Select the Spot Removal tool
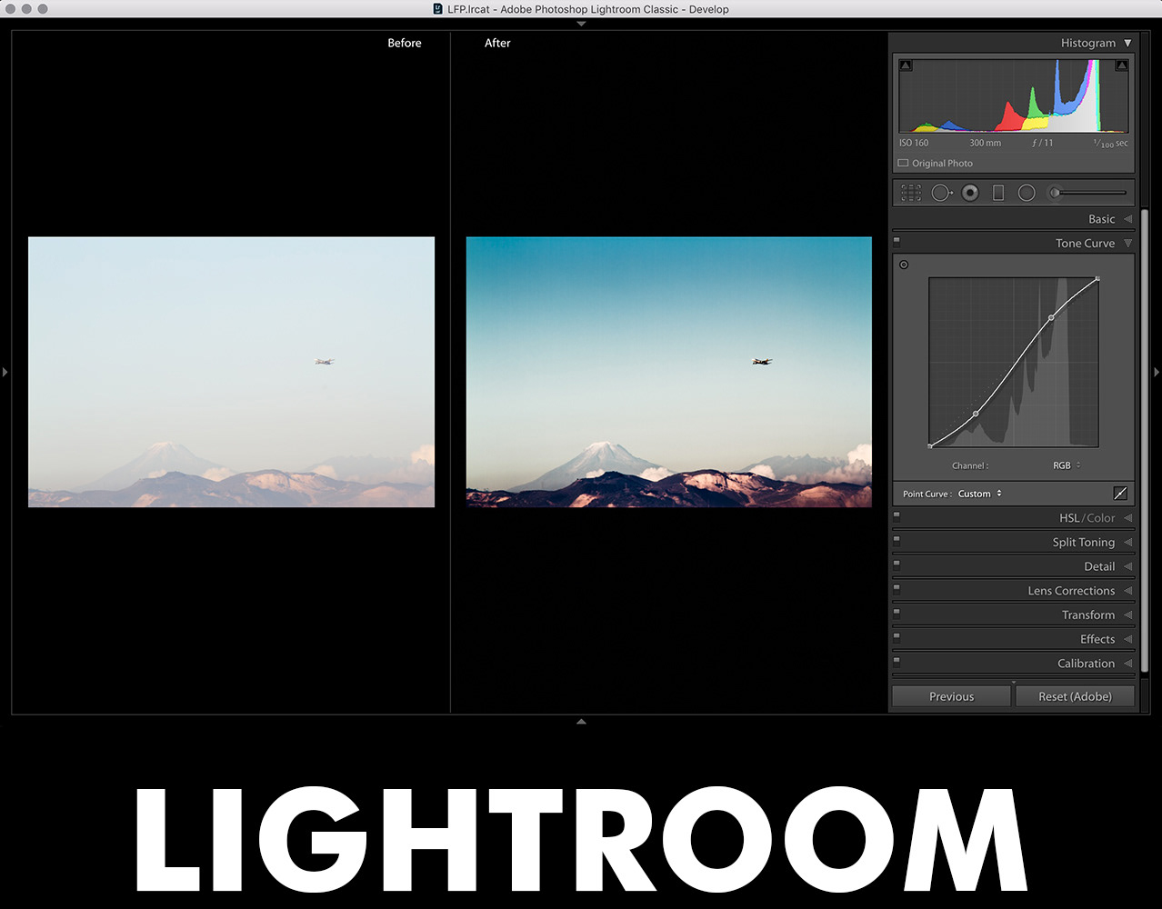 click(942, 193)
